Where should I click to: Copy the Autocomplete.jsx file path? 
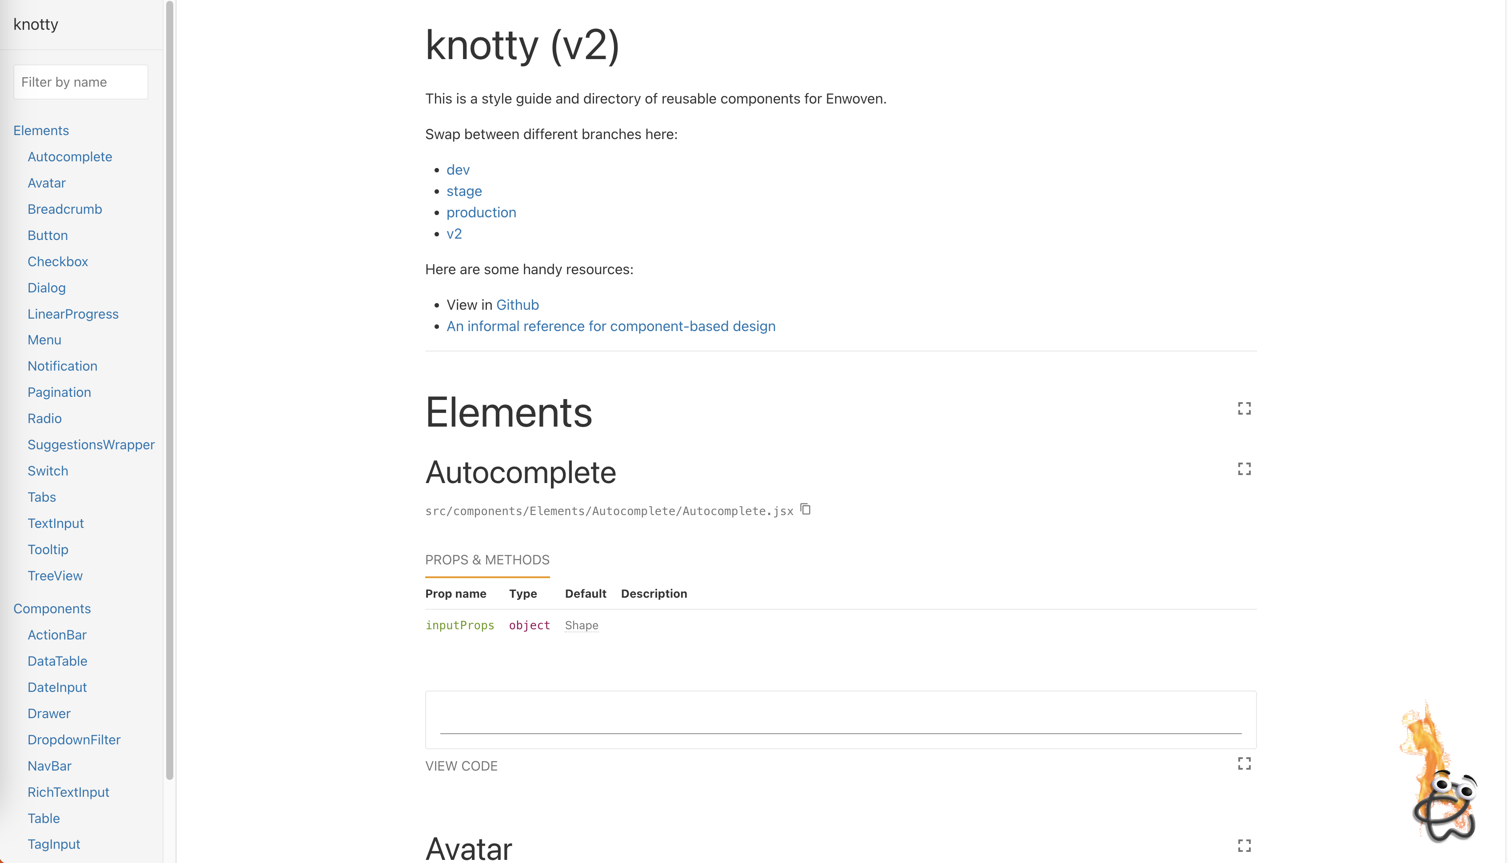coord(805,509)
